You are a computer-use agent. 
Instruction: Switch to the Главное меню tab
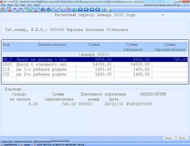7,141
